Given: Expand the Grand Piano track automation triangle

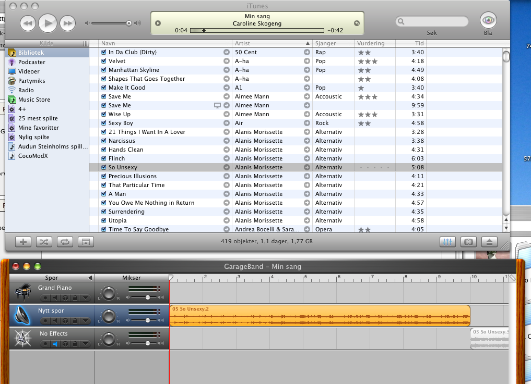Looking at the screenshot, I should click(x=85, y=298).
